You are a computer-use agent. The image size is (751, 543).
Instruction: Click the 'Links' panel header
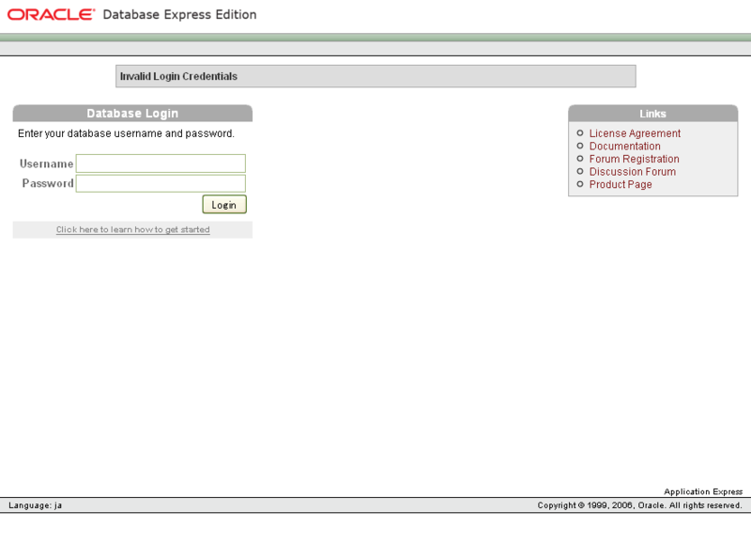(652, 114)
